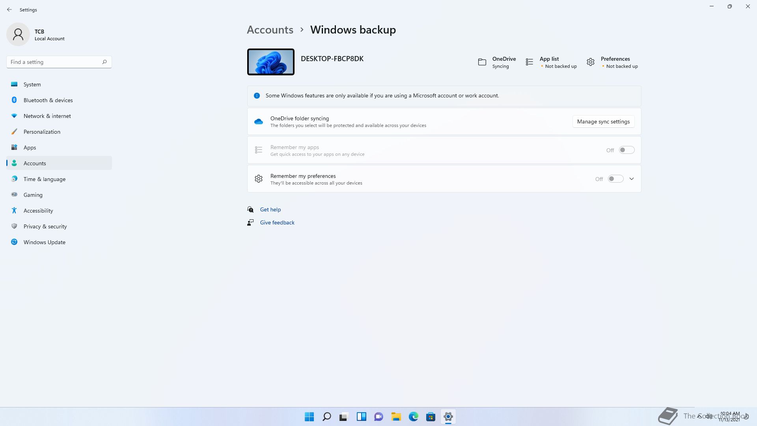Click the Give feedback person icon

[250, 222]
